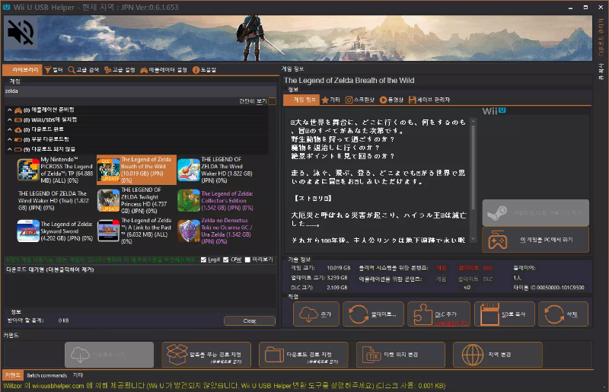Enable the preview checkbox

tap(247, 260)
